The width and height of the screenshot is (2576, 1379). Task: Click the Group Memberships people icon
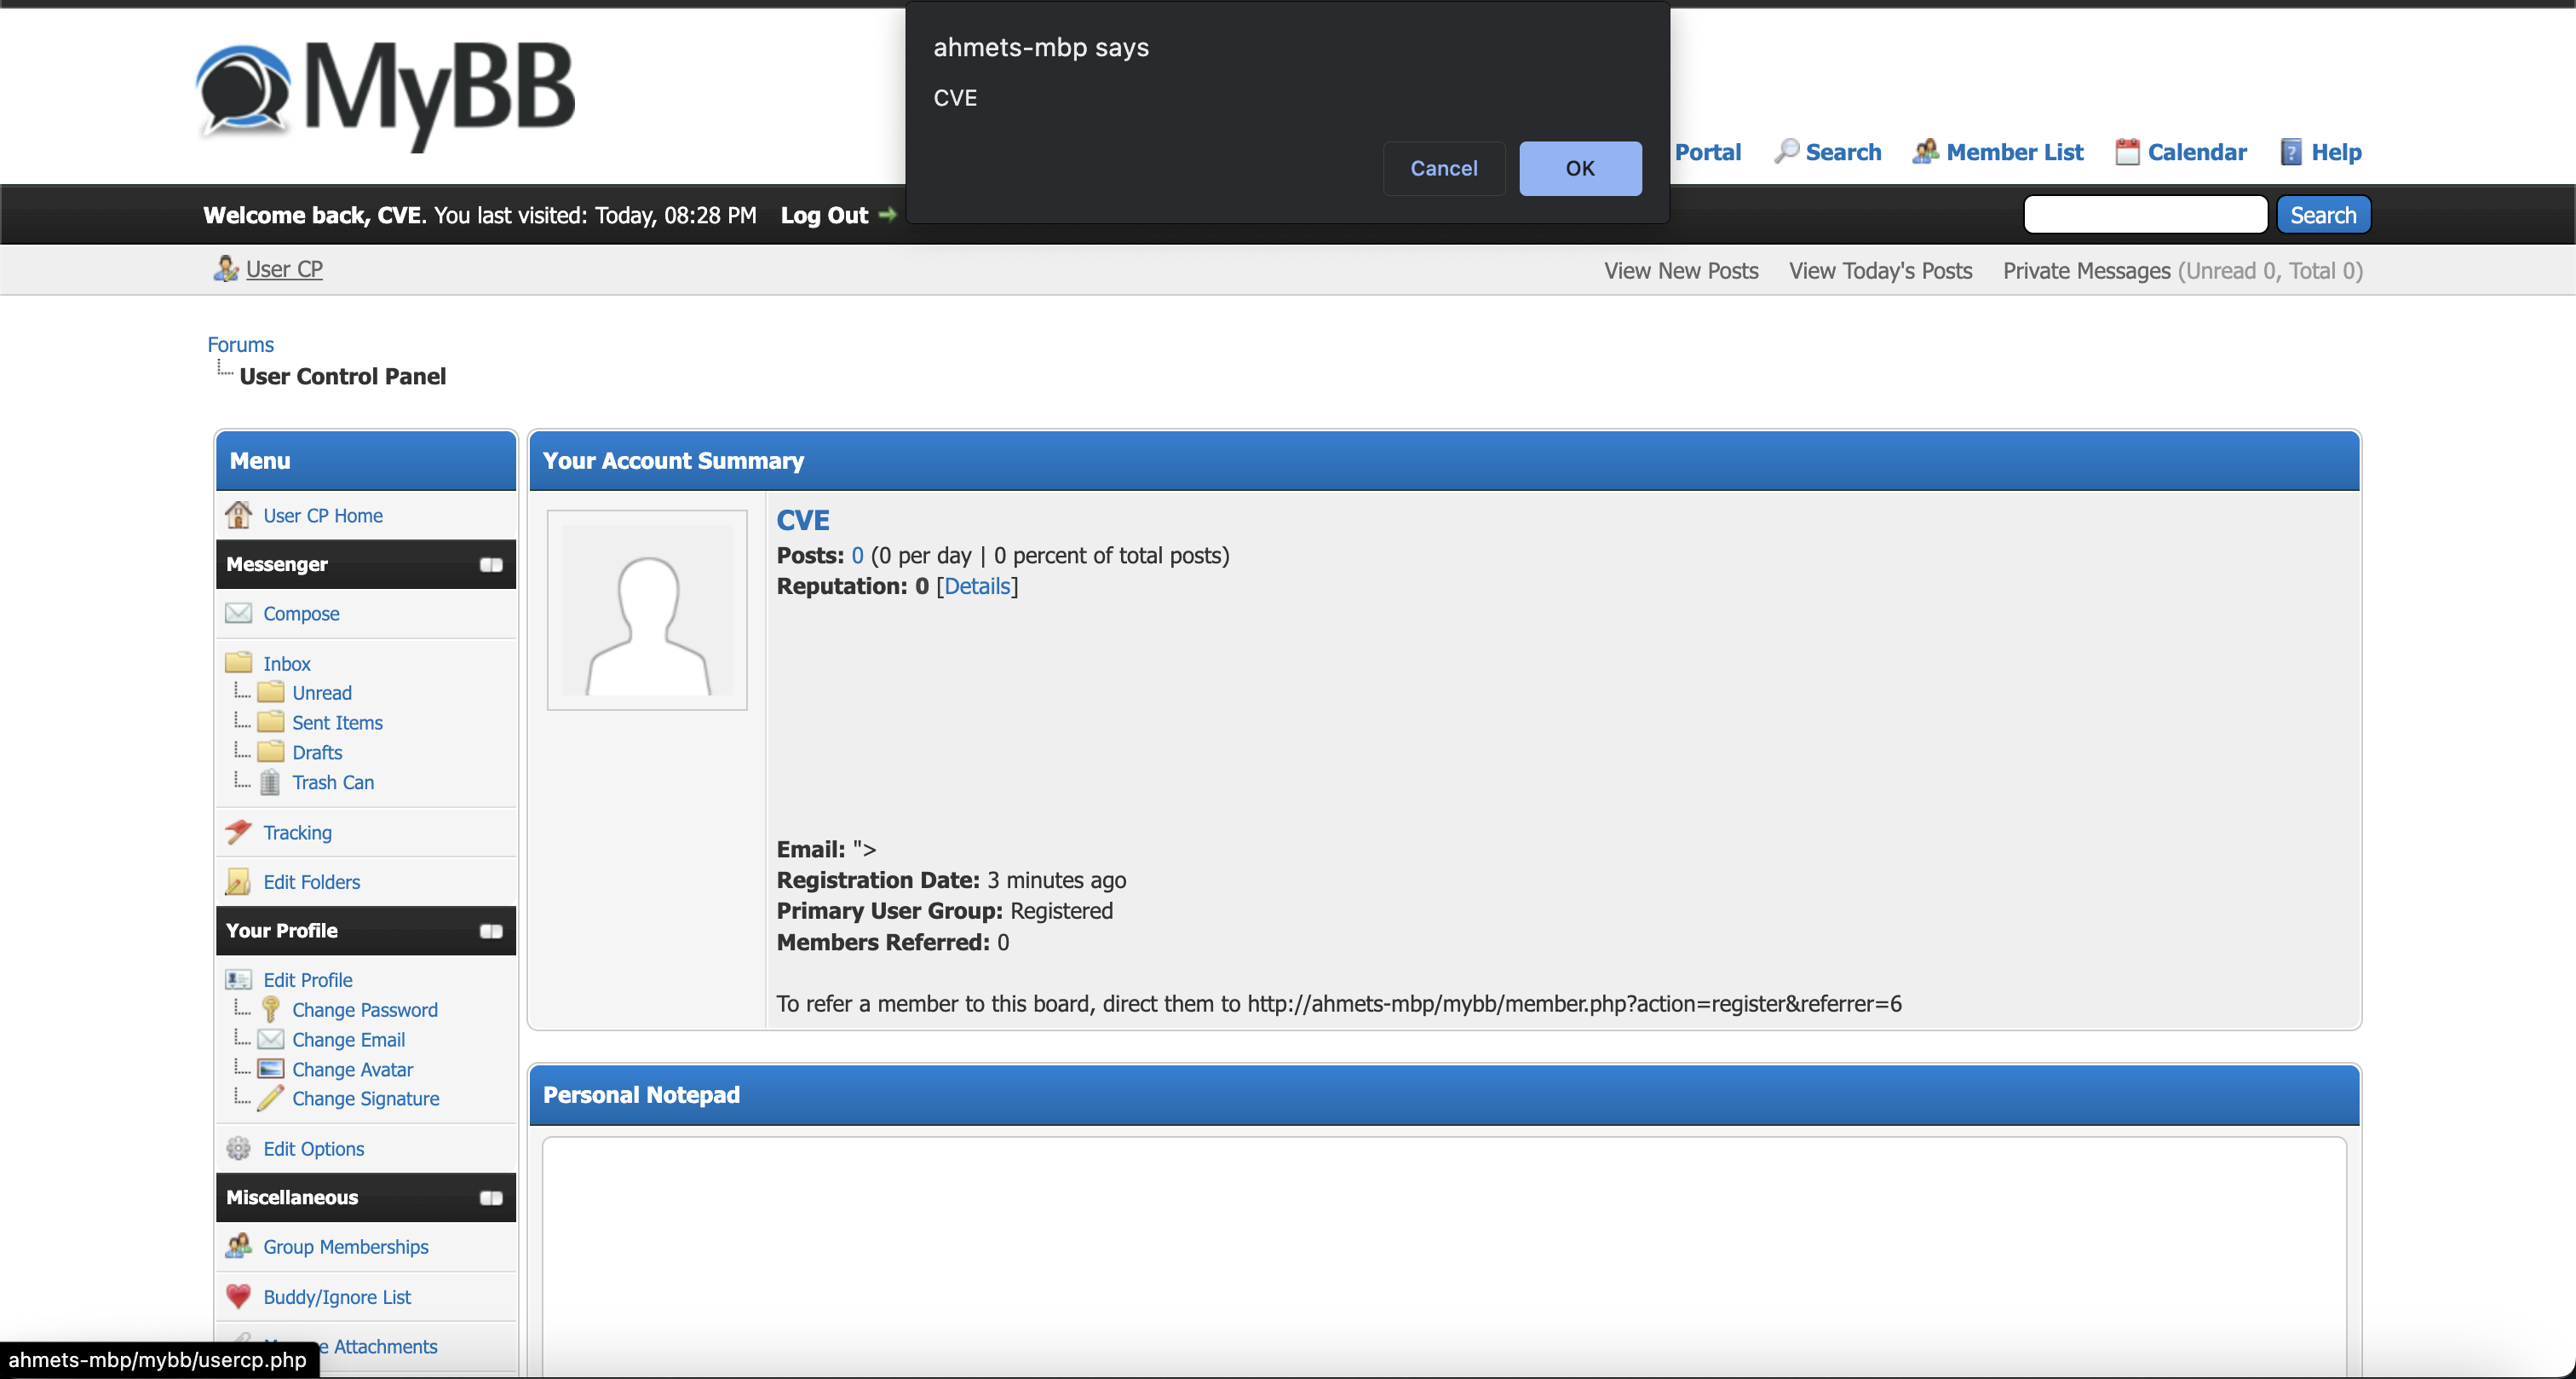pyautogui.click(x=238, y=1246)
